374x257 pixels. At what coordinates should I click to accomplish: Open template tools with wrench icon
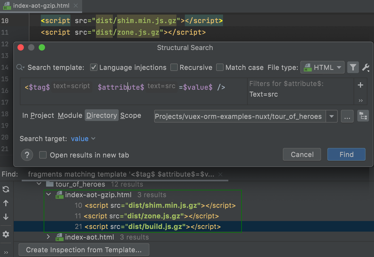pos(366,67)
